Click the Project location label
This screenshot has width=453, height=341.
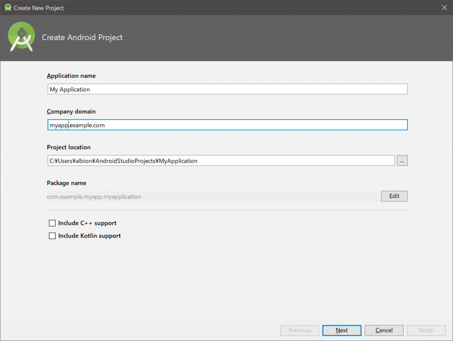(69, 147)
